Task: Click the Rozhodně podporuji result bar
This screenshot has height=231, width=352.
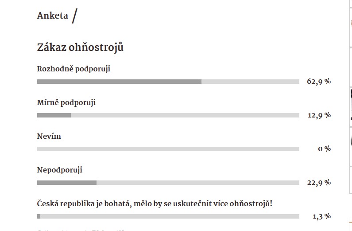Action: click(168, 82)
